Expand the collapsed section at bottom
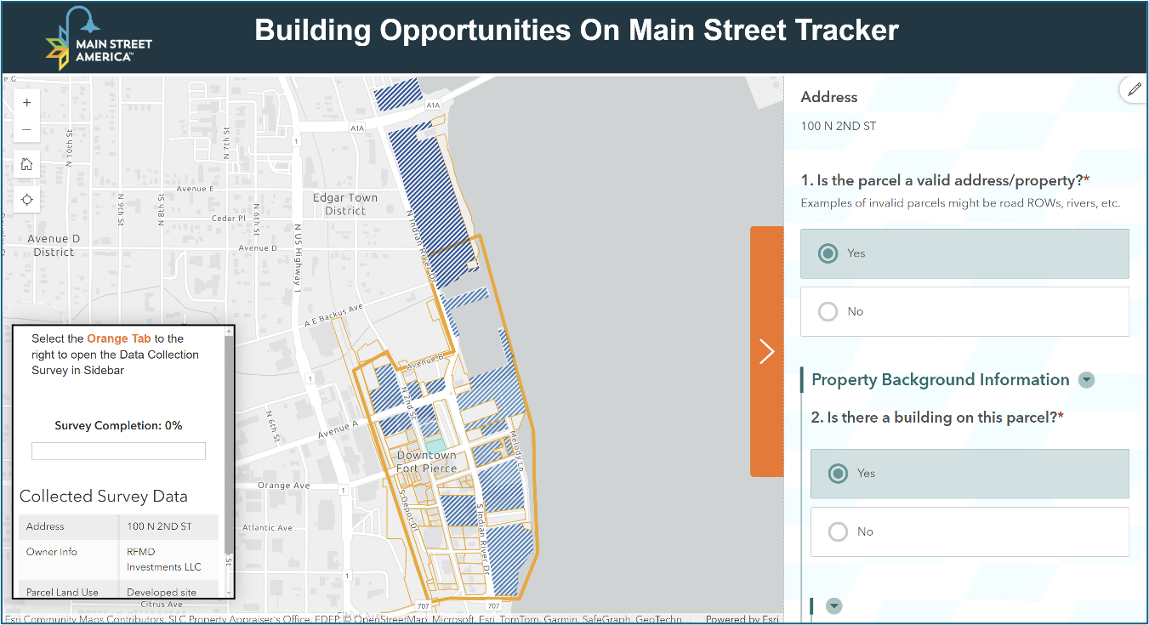 [x=833, y=606]
